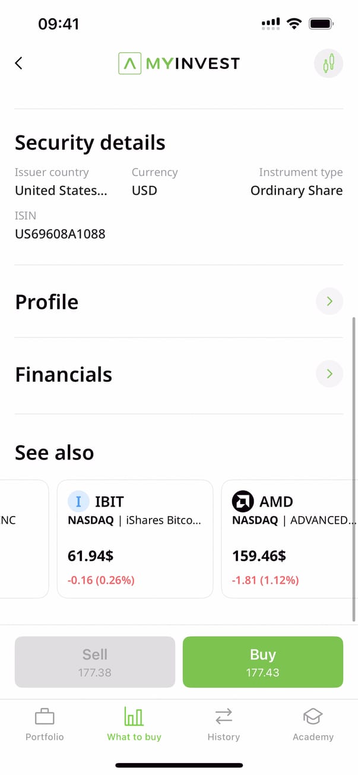The height and width of the screenshot is (775, 358).
Task: Expand the Financials section arrow
Action: (x=329, y=374)
